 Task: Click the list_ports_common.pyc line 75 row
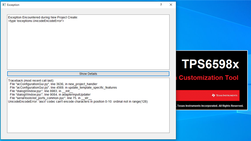[x=51, y=98]
